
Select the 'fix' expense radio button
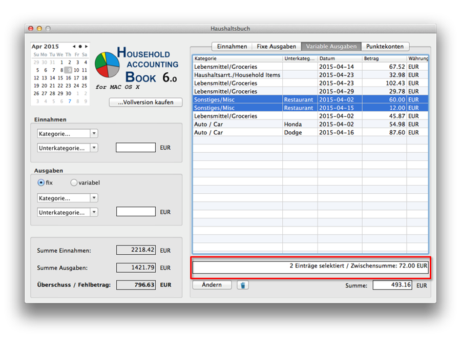click(41, 182)
